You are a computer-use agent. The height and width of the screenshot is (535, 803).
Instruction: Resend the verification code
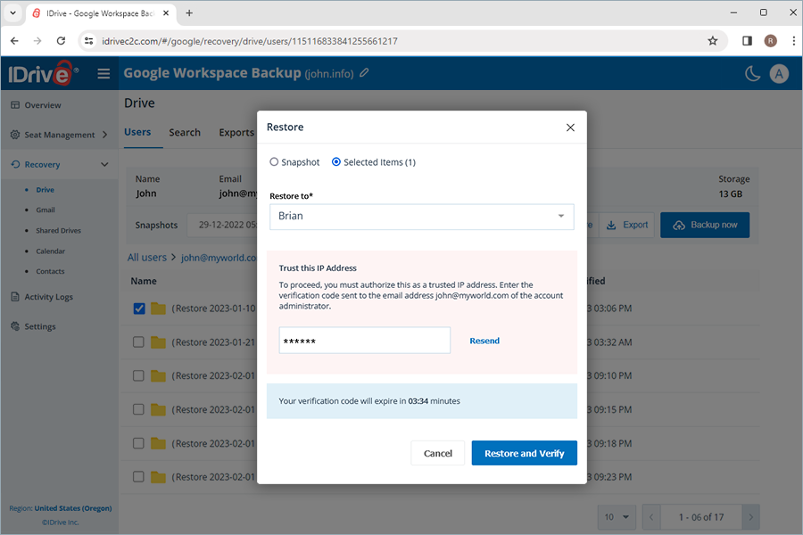[x=484, y=341]
